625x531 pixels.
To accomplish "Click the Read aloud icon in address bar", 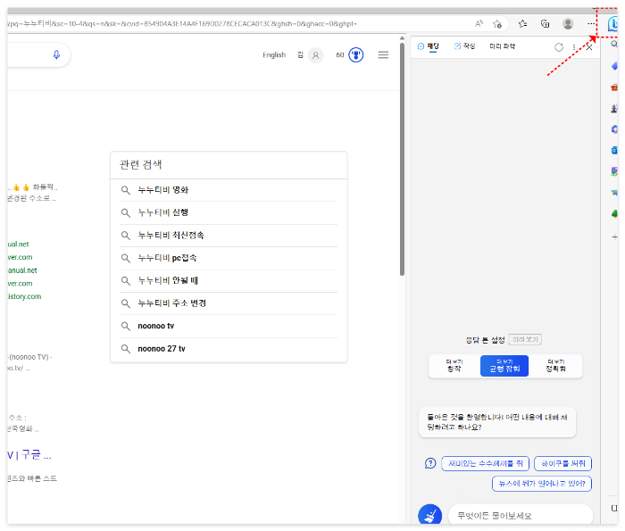I will click(479, 24).
